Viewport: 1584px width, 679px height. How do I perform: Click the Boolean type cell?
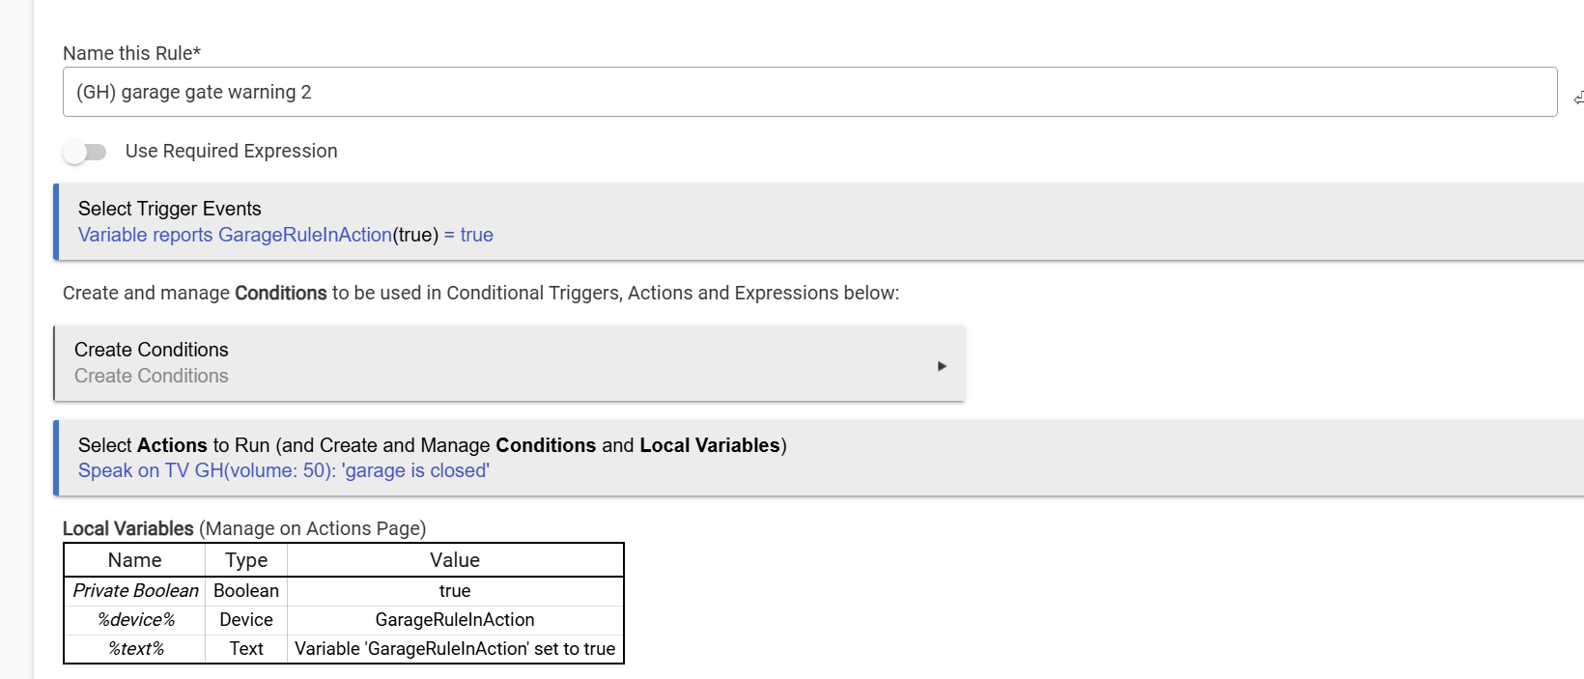246,591
